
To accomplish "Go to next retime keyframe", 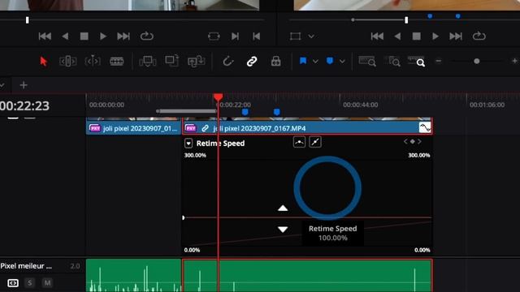I will [419, 141].
